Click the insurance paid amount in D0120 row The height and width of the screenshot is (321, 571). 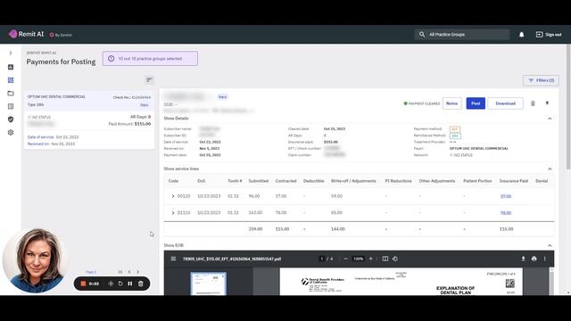pyautogui.click(x=506, y=196)
